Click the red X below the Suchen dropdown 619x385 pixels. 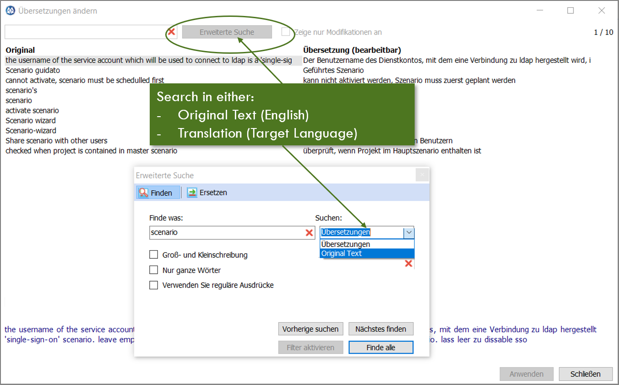click(409, 264)
